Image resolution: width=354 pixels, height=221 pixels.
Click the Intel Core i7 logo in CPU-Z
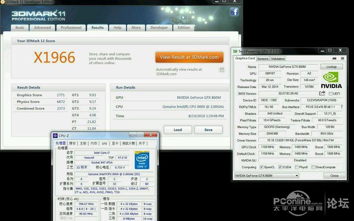pos(142,160)
